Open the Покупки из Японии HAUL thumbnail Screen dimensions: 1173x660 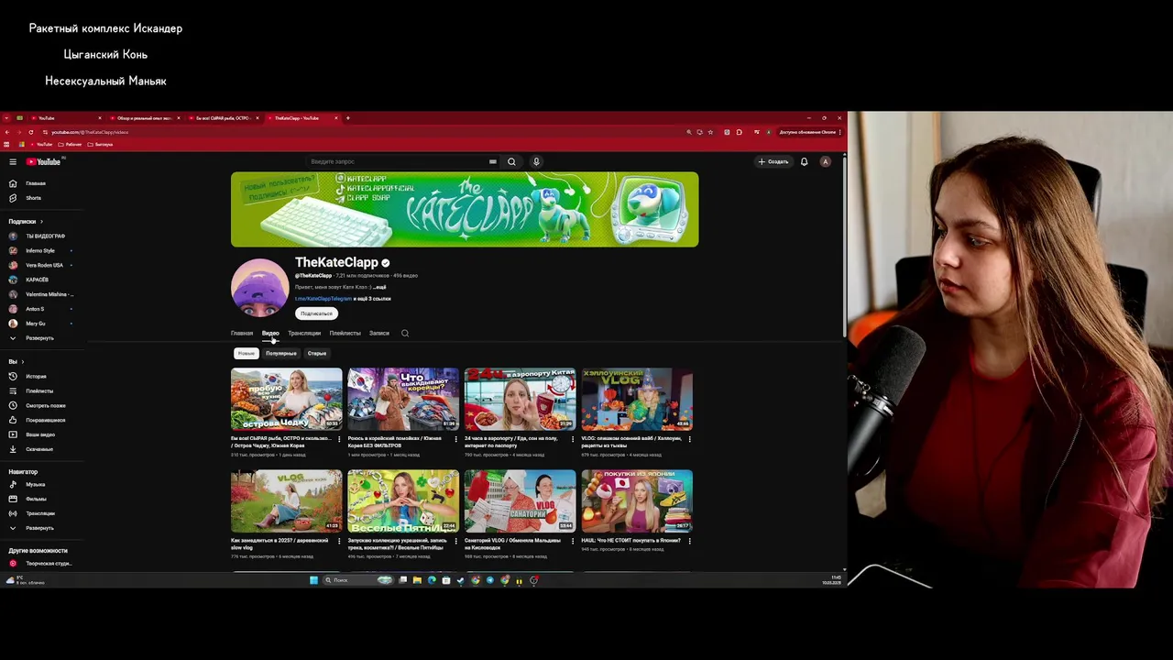point(637,500)
